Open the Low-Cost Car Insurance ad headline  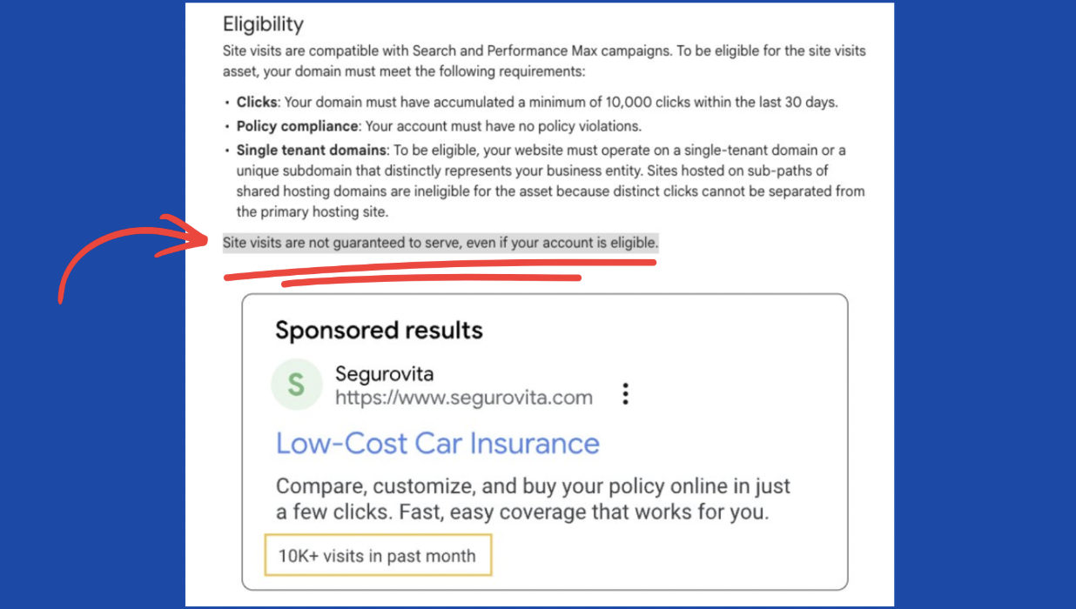coord(438,444)
